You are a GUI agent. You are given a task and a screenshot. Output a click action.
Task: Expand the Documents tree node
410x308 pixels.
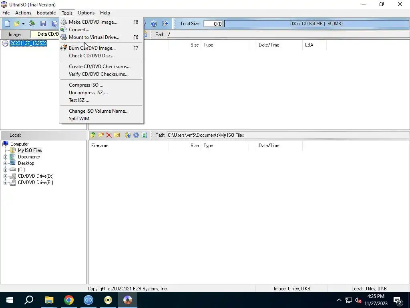point(5,157)
